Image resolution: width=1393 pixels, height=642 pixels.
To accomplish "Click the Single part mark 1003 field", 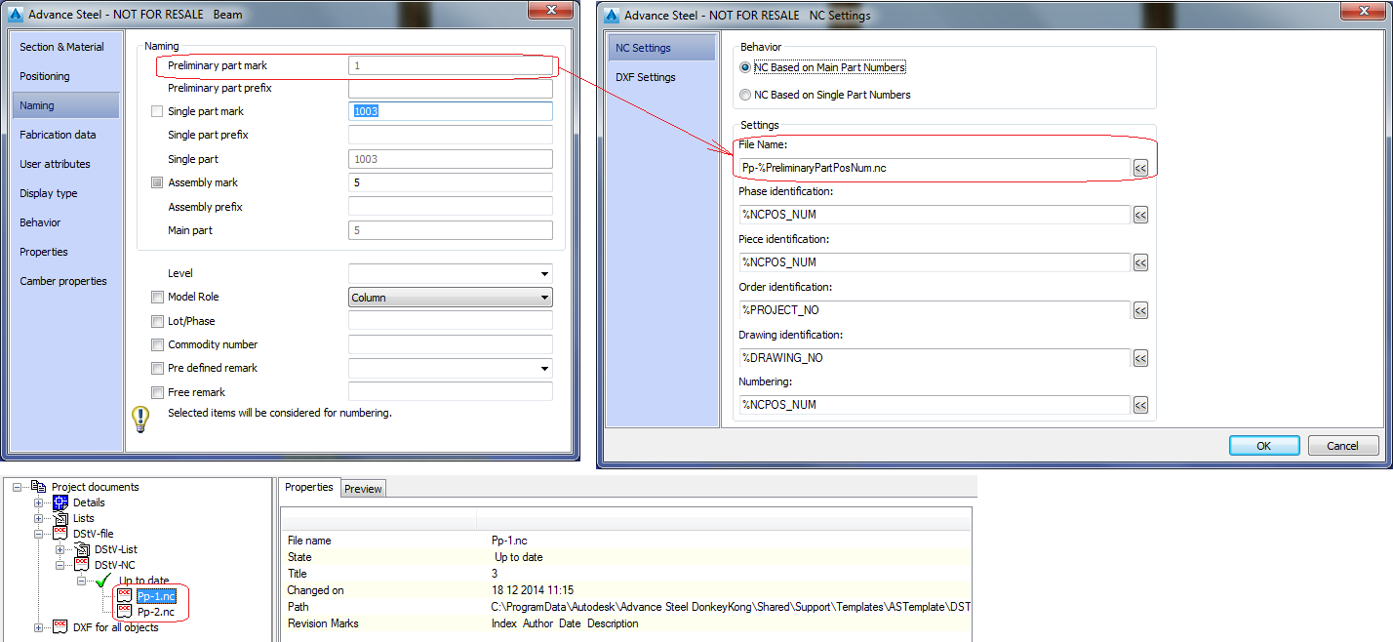I will 451,111.
